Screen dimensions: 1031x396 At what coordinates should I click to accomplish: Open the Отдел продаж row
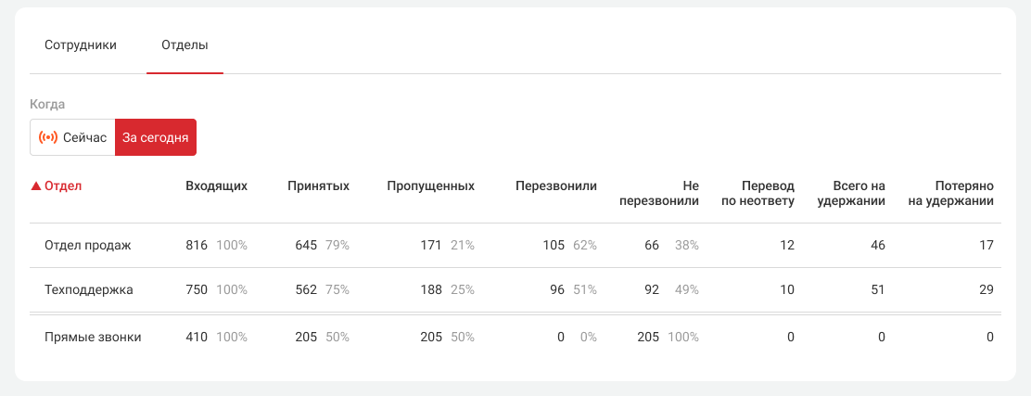pyautogui.click(x=88, y=246)
